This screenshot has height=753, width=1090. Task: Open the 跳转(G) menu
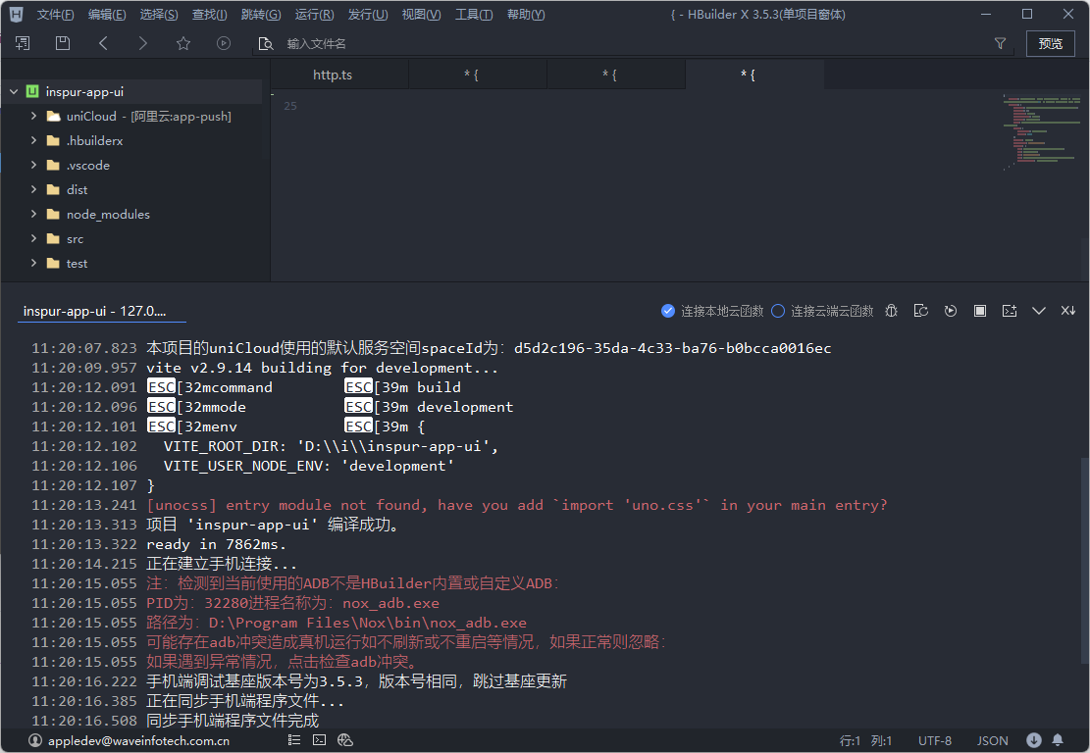click(x=261, y=15)
